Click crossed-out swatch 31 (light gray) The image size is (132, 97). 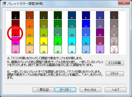[114, 41]
